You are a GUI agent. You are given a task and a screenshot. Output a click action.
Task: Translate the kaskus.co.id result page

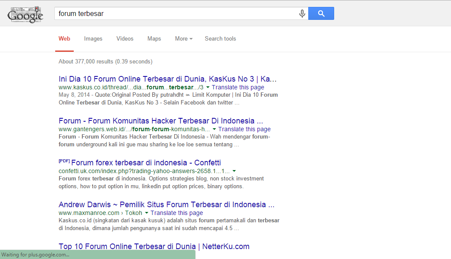238,87
